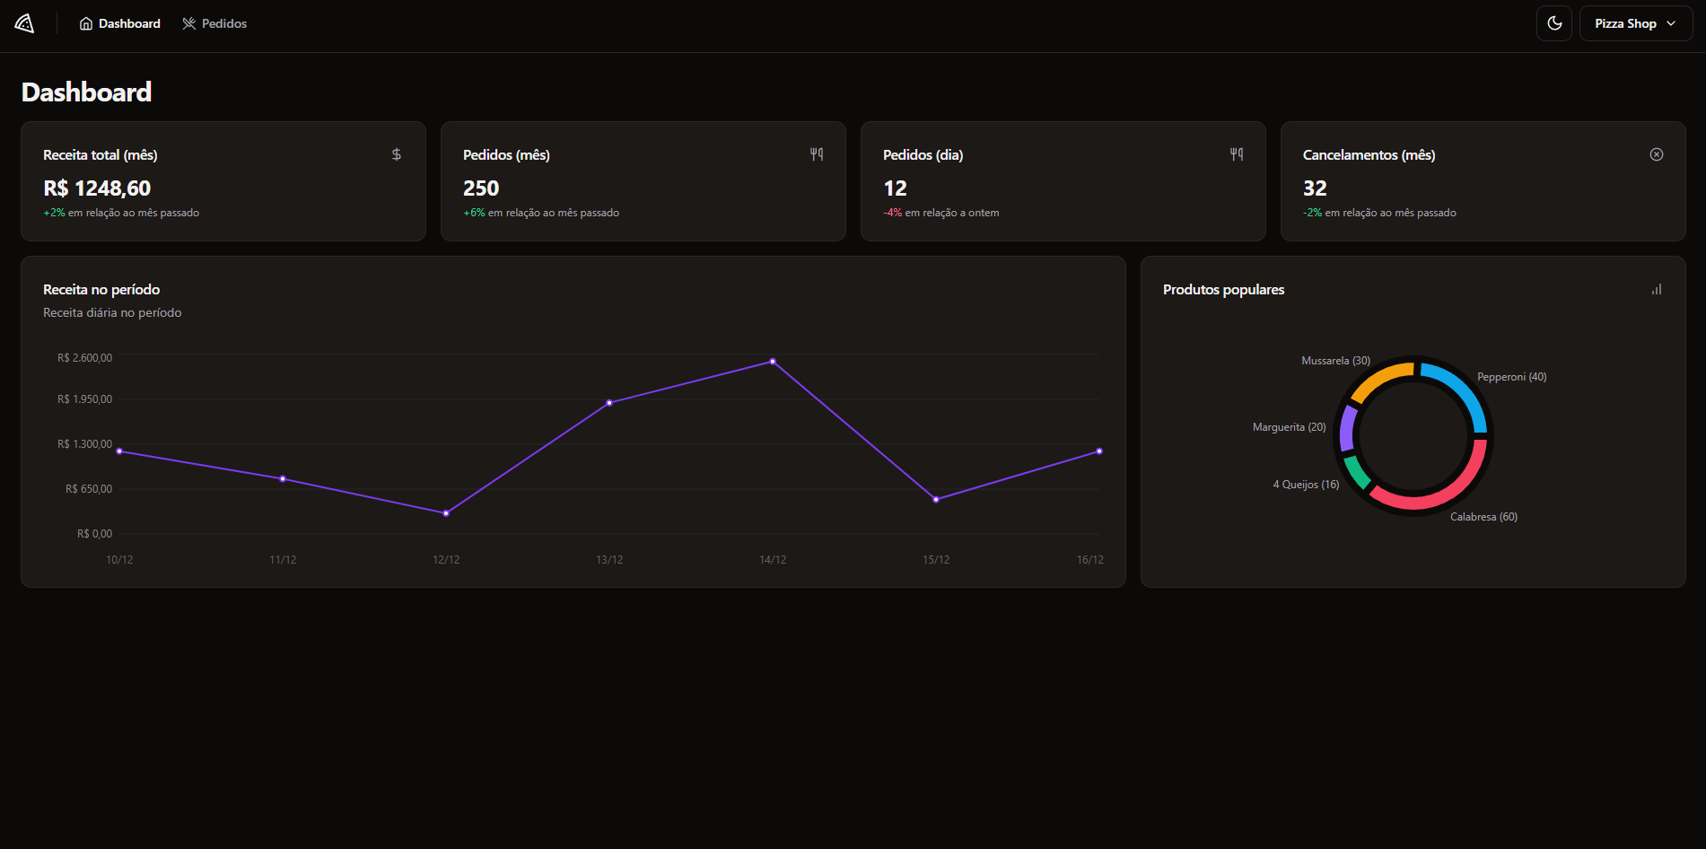Viewport: 1706px width, 849px height.
Task: Toggle the dark/light theme moon button
Action: [1554, 23]
